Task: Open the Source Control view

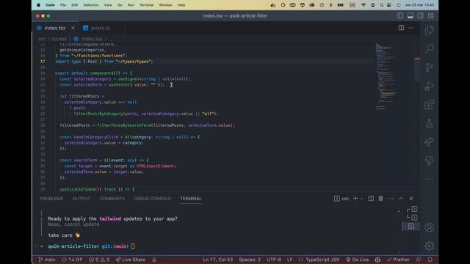Action: tap(429, 67)
